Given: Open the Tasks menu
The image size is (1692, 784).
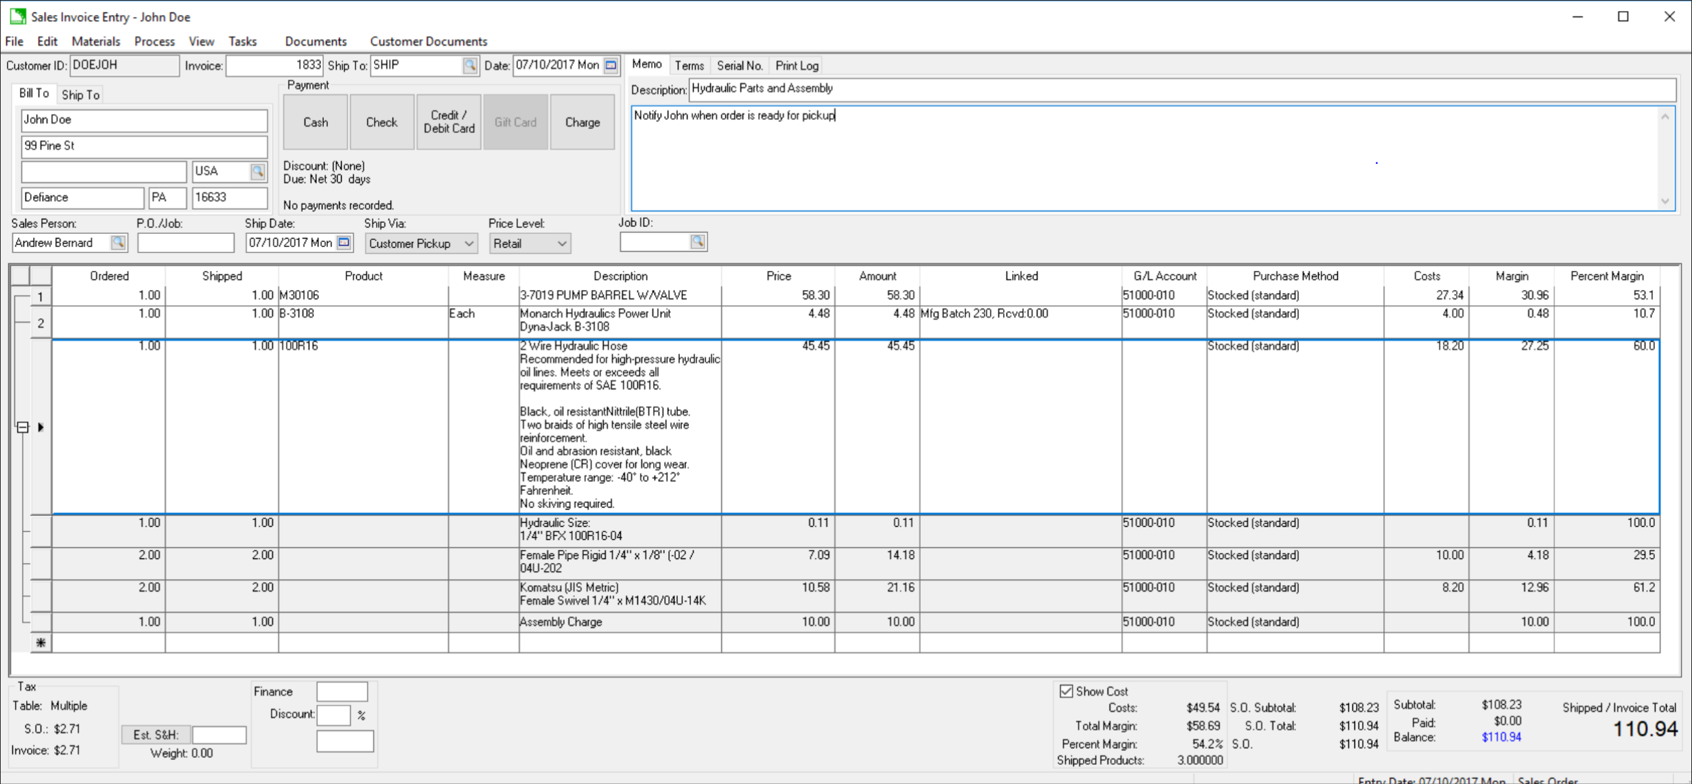Looking at the screenshot, I should point(242,41).
